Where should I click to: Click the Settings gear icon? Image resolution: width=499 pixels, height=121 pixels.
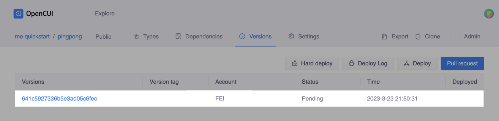(x=291, y=36)
